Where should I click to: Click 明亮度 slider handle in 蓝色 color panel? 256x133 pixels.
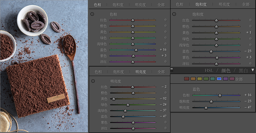click(206, 107)
